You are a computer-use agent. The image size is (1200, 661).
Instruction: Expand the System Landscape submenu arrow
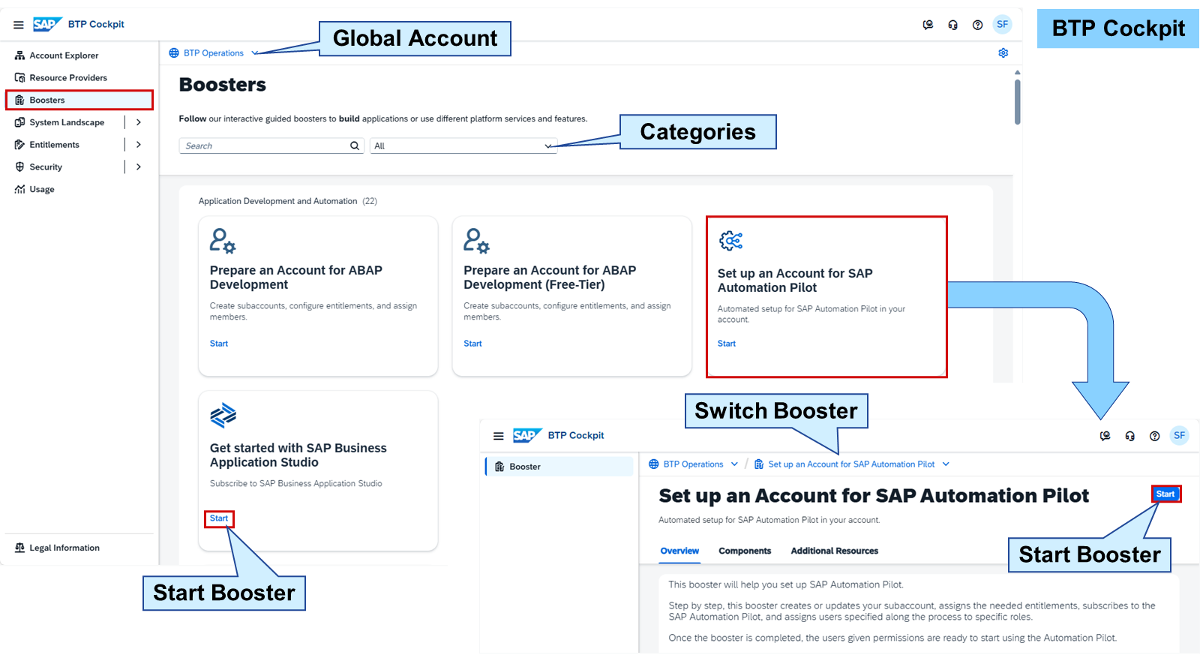pyautogui.click(x=139, y=122)
